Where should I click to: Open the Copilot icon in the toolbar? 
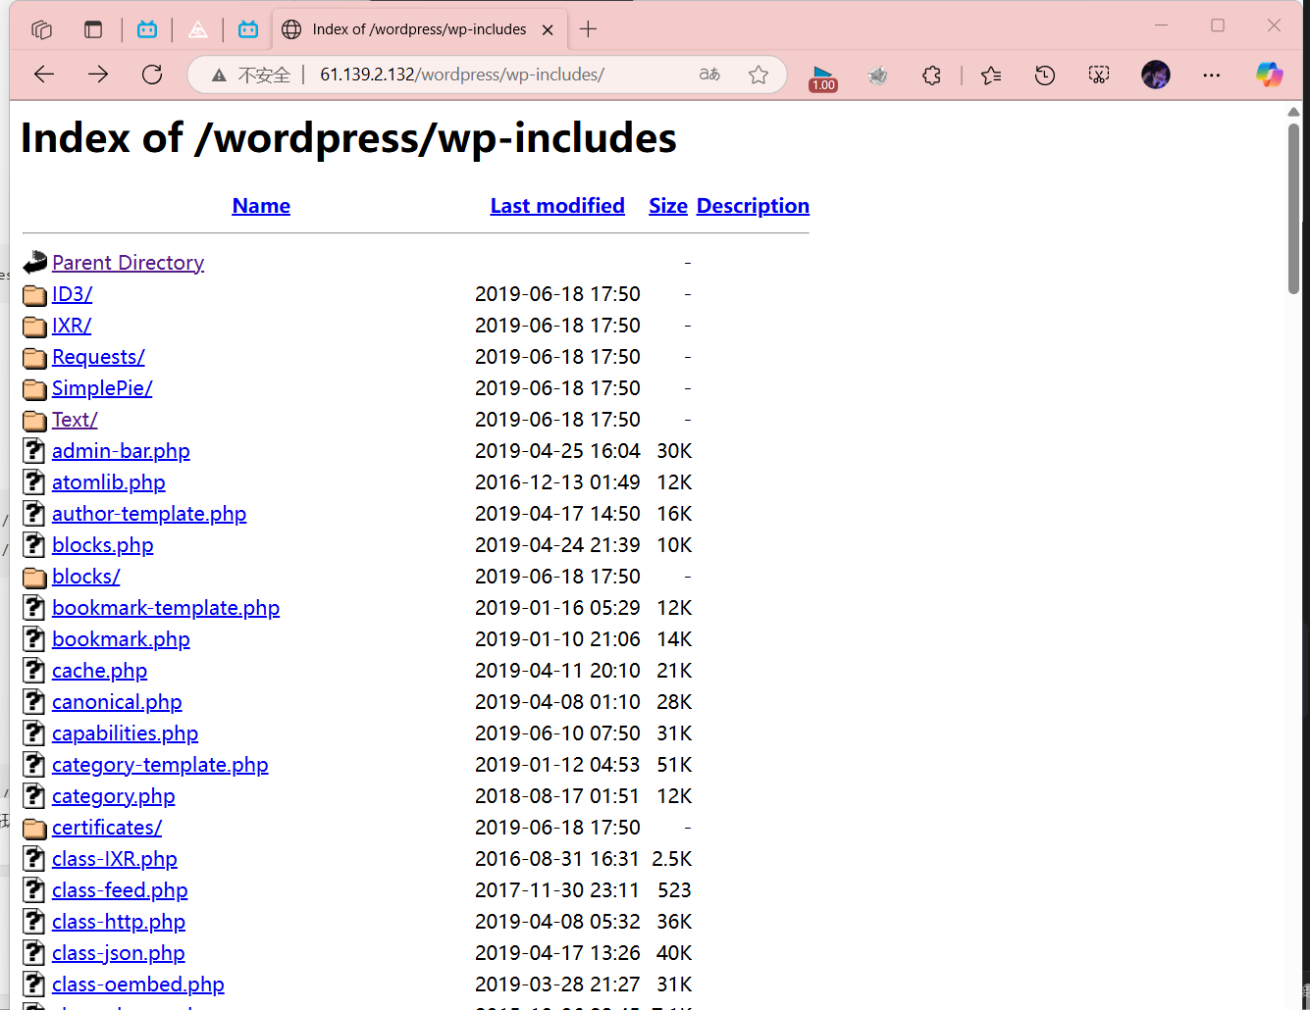1269,75
